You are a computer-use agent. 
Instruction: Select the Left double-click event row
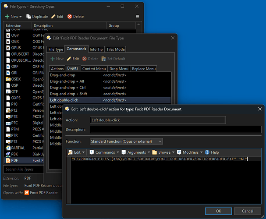click(x=110, y=100)
